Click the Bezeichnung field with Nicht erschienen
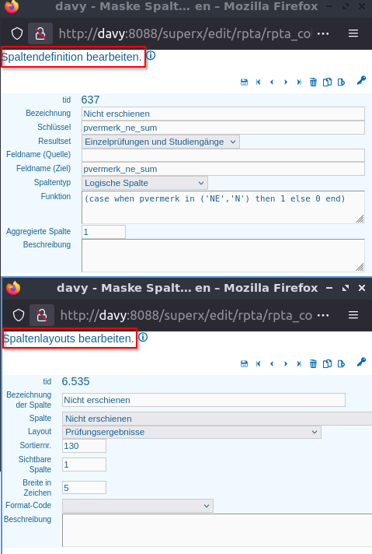 (x=223, y=114)
